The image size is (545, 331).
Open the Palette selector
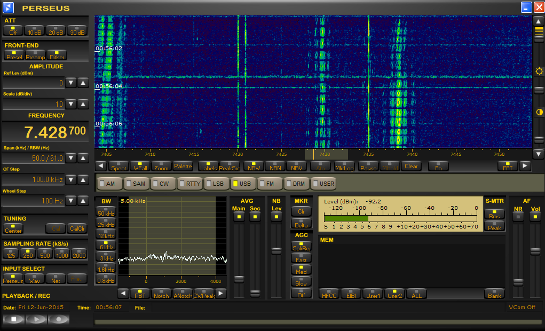coord(183,166)
